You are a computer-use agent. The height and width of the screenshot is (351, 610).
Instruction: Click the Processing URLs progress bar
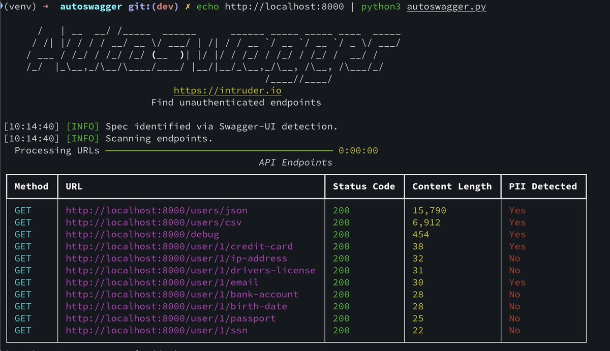pyautogui.click(x=219, y=150)
